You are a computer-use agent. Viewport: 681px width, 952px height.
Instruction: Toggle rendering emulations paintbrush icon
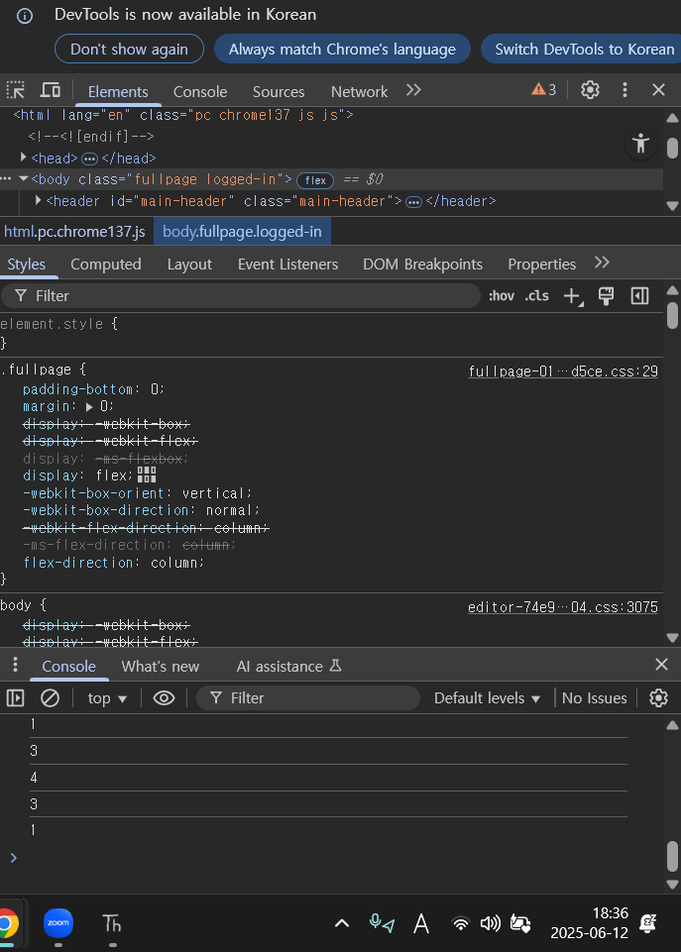(606, 295)
